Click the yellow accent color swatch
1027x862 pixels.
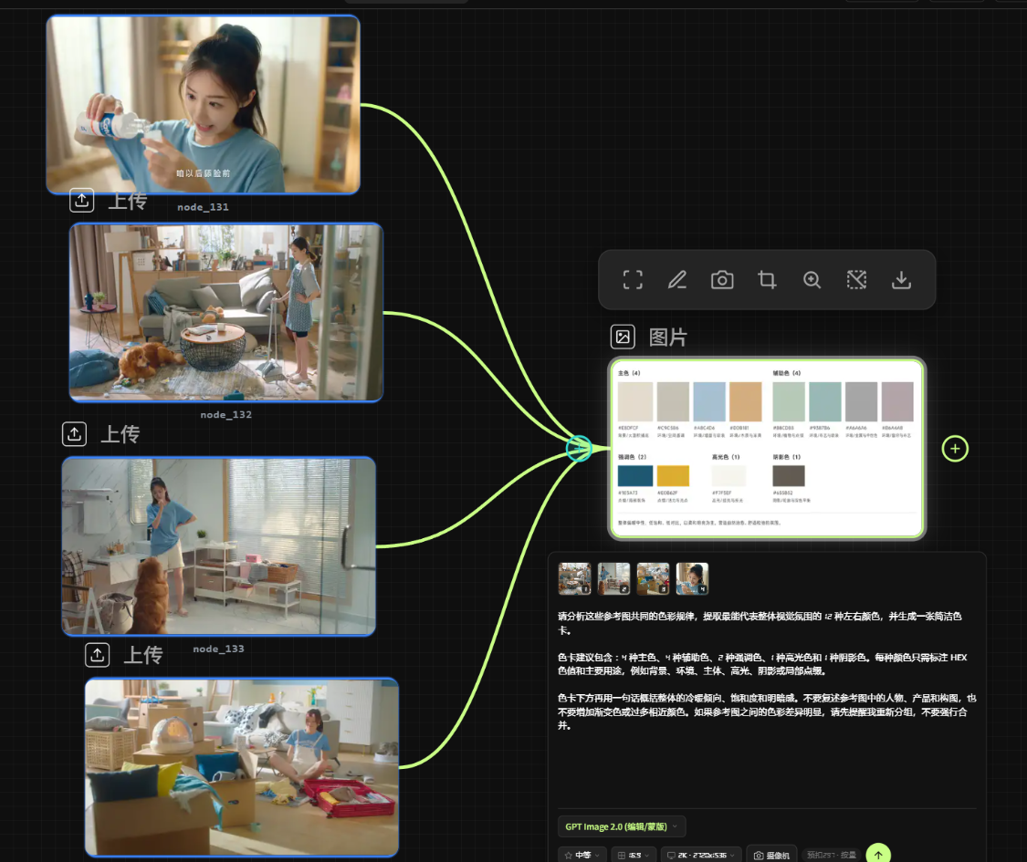click(673, 476)
